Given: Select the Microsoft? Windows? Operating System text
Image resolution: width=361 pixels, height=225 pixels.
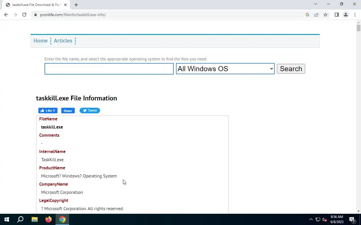Looking at the screenshot, I should [79, 176].
